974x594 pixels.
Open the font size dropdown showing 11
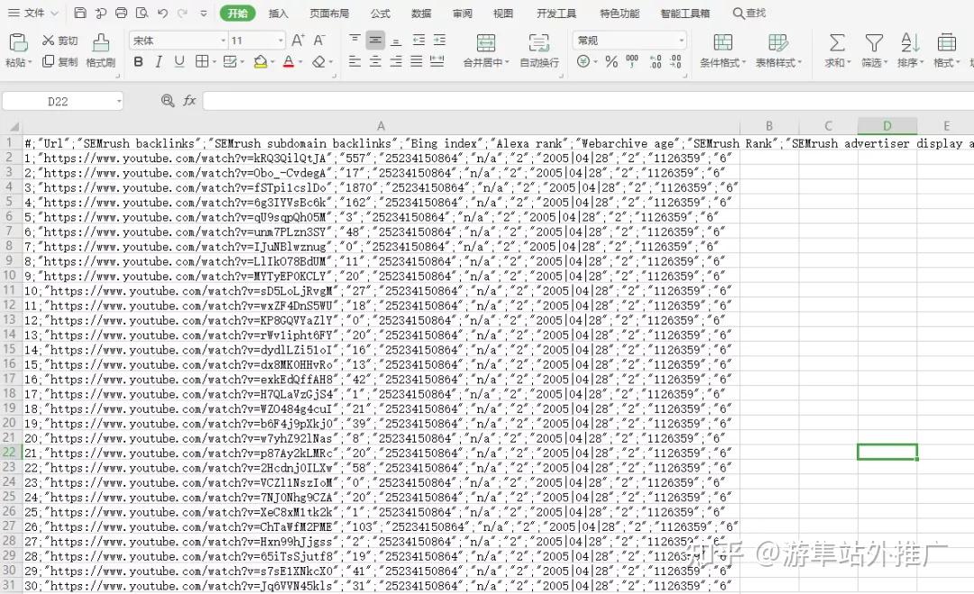click(x=280, y=41)
